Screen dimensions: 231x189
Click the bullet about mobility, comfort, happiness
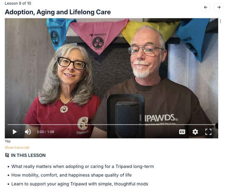tap(71, 175)
